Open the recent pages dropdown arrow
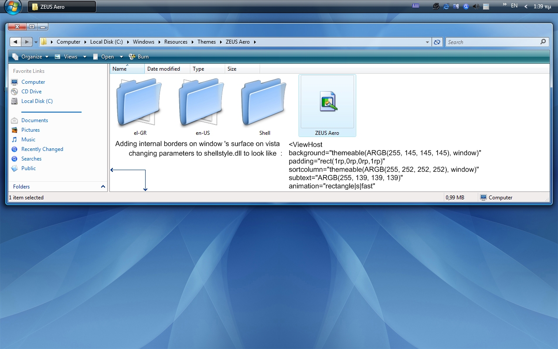 click(x=36, y=42)
